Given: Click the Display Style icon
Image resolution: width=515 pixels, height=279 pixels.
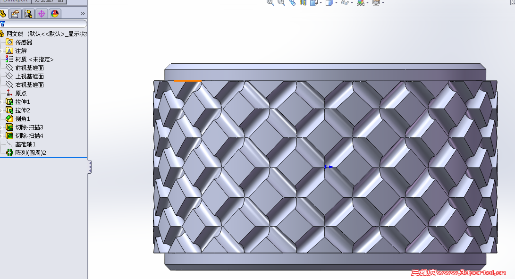Looking at the screenshot, I should [329, 2].
